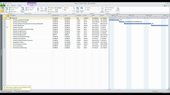The width and height of the screenshot is (170, 95).
Task: Click Switch Windows
Action: (110, 8)
